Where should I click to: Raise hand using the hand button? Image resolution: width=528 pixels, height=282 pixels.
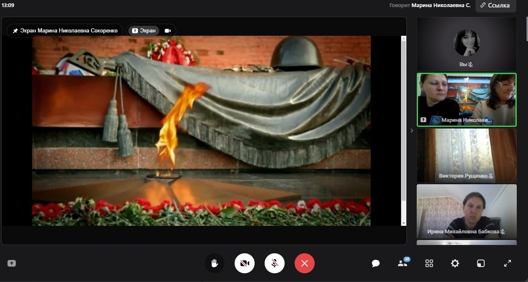coord(215,263)
